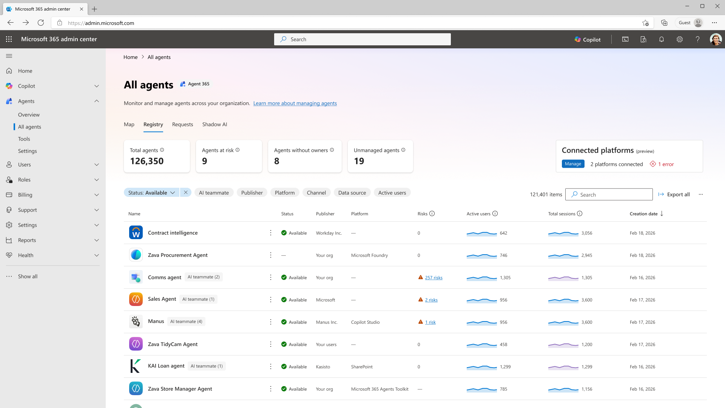Viewport: 725px width, 408px height.
Task: Open more actions for Contract intelligence
Action: coord(271,233)
